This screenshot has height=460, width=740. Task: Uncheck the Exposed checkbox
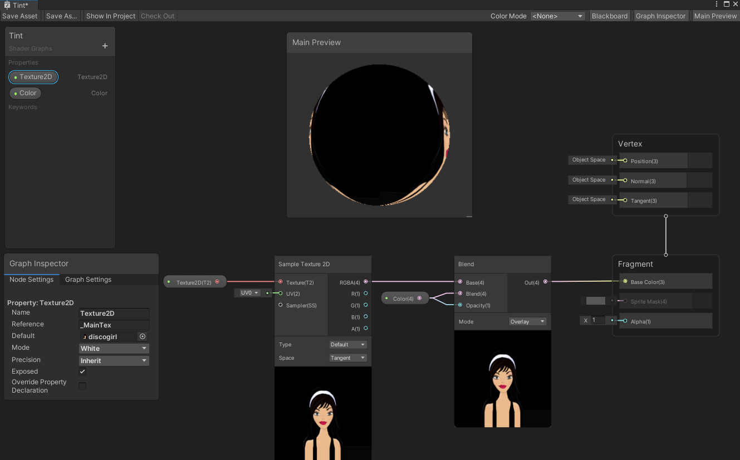pos(82,371)
